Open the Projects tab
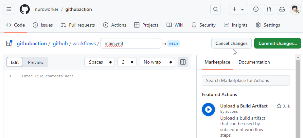Viewport: 303px width, 138px height. (x=146, y=25)
